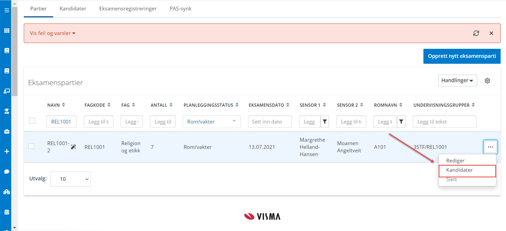Dismiss the error banner with X
Viewport: 506px width, 231px height.
pyautogui.click(x=491, y=33)
